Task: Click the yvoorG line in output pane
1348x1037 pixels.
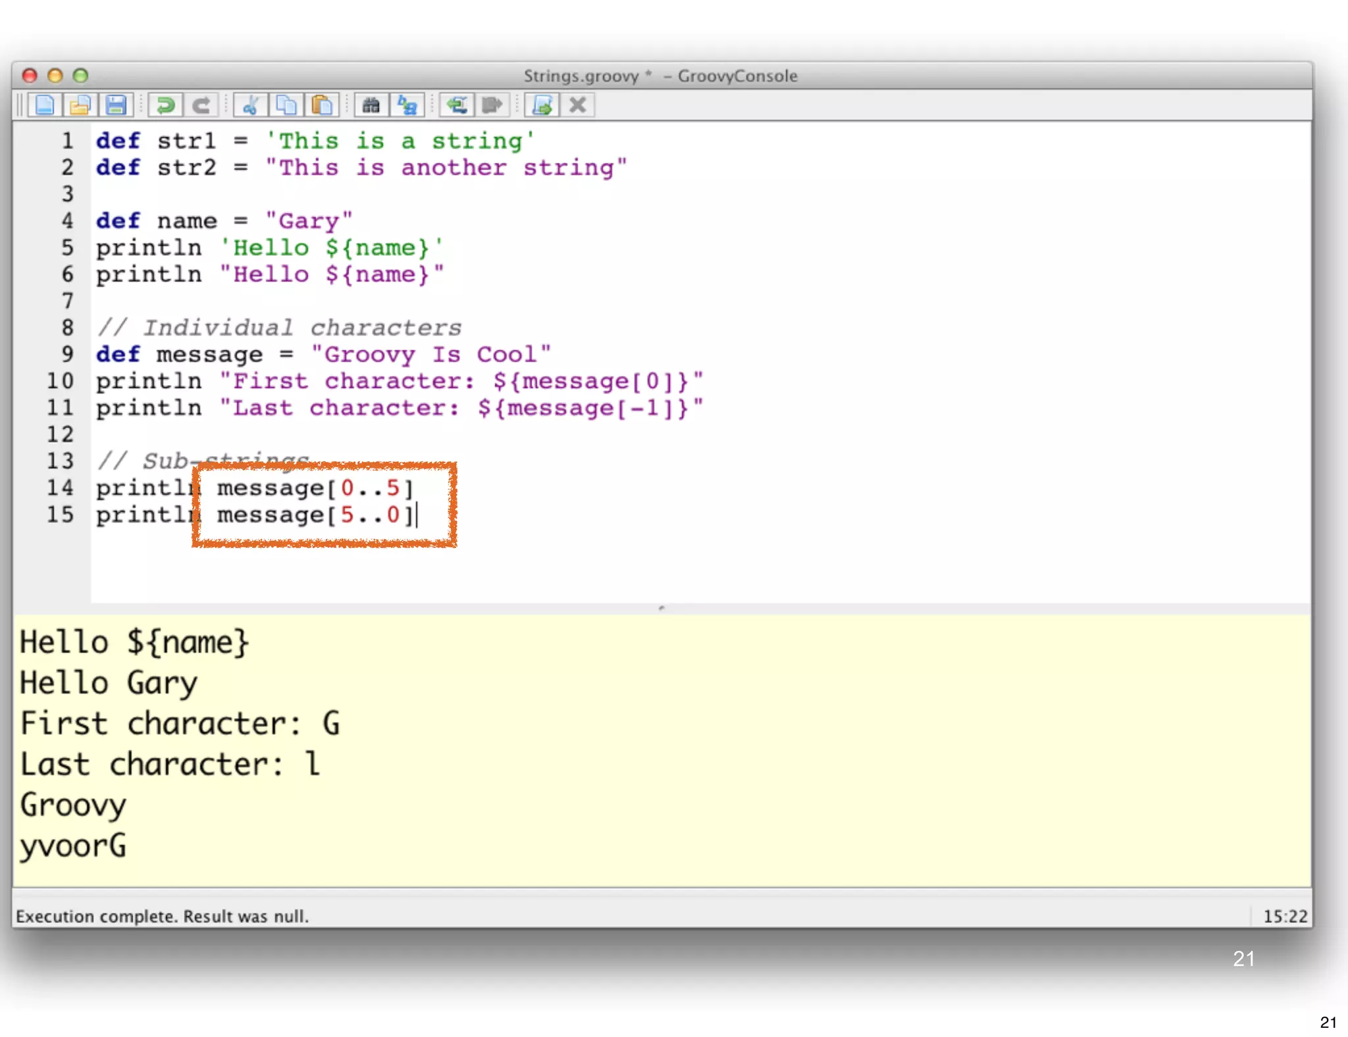Action: coord(74,846)
